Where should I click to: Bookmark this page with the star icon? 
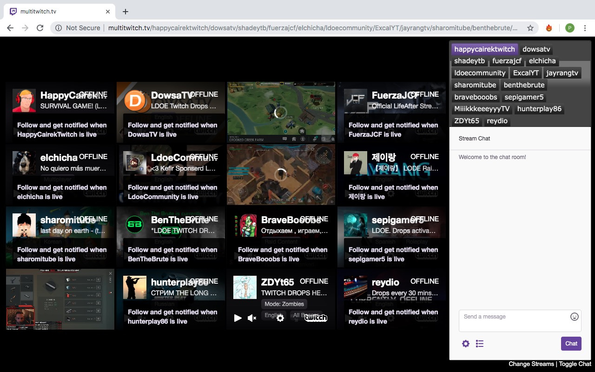(x=530, y=28)
